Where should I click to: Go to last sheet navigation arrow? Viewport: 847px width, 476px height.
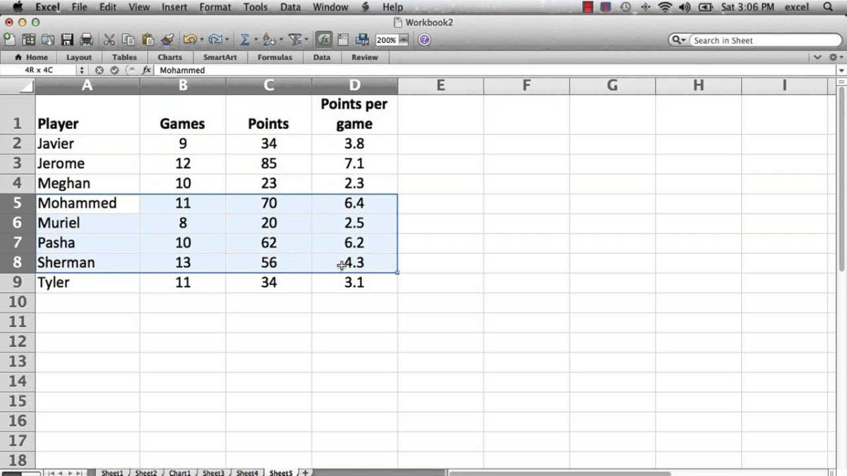80,472
